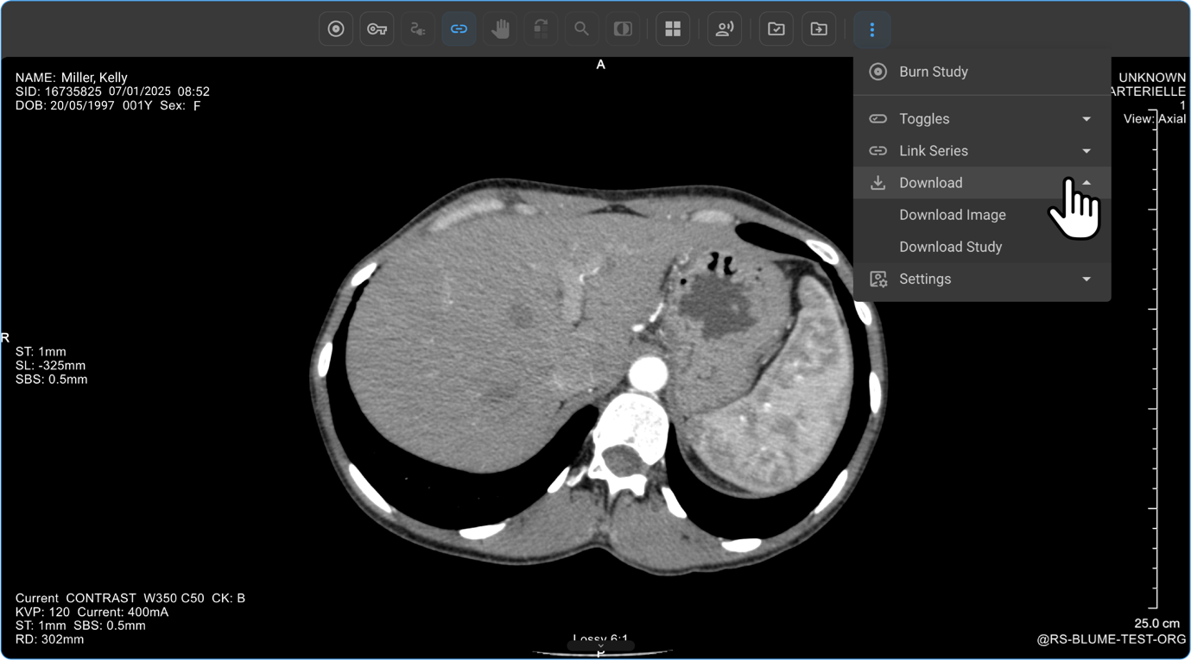Viewport: 1191px width, 660px height.
Task: Click the person speaking icon
Action: (725, 29)
